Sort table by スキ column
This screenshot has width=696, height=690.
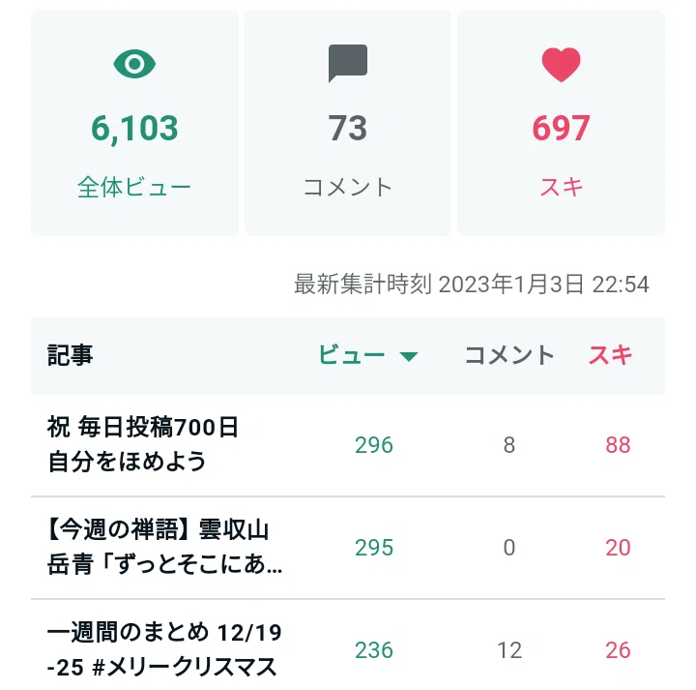610,355
